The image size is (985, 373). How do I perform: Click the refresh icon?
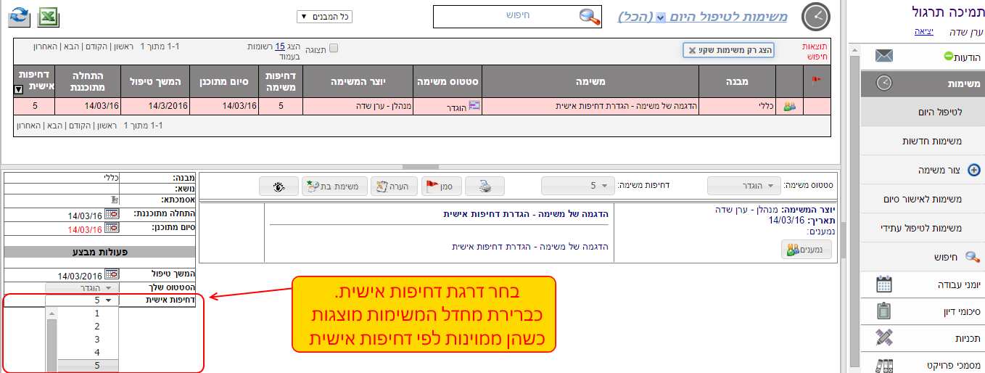coord(19,16)
